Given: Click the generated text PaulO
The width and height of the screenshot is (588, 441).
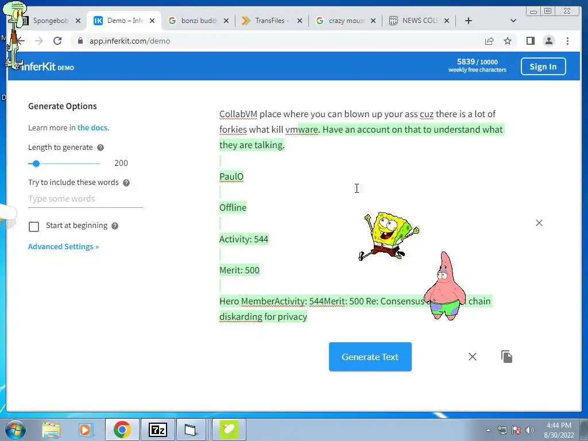Looking at the screenshot, I should (x=231, y=176).
